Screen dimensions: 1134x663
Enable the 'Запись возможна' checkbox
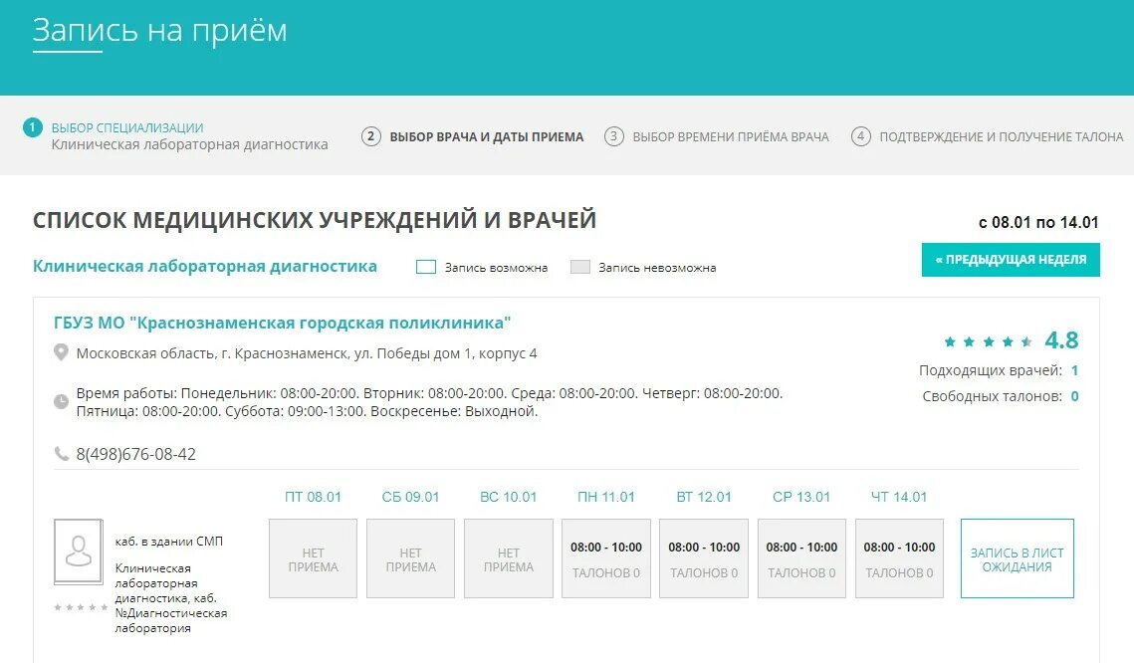(426, 266)
